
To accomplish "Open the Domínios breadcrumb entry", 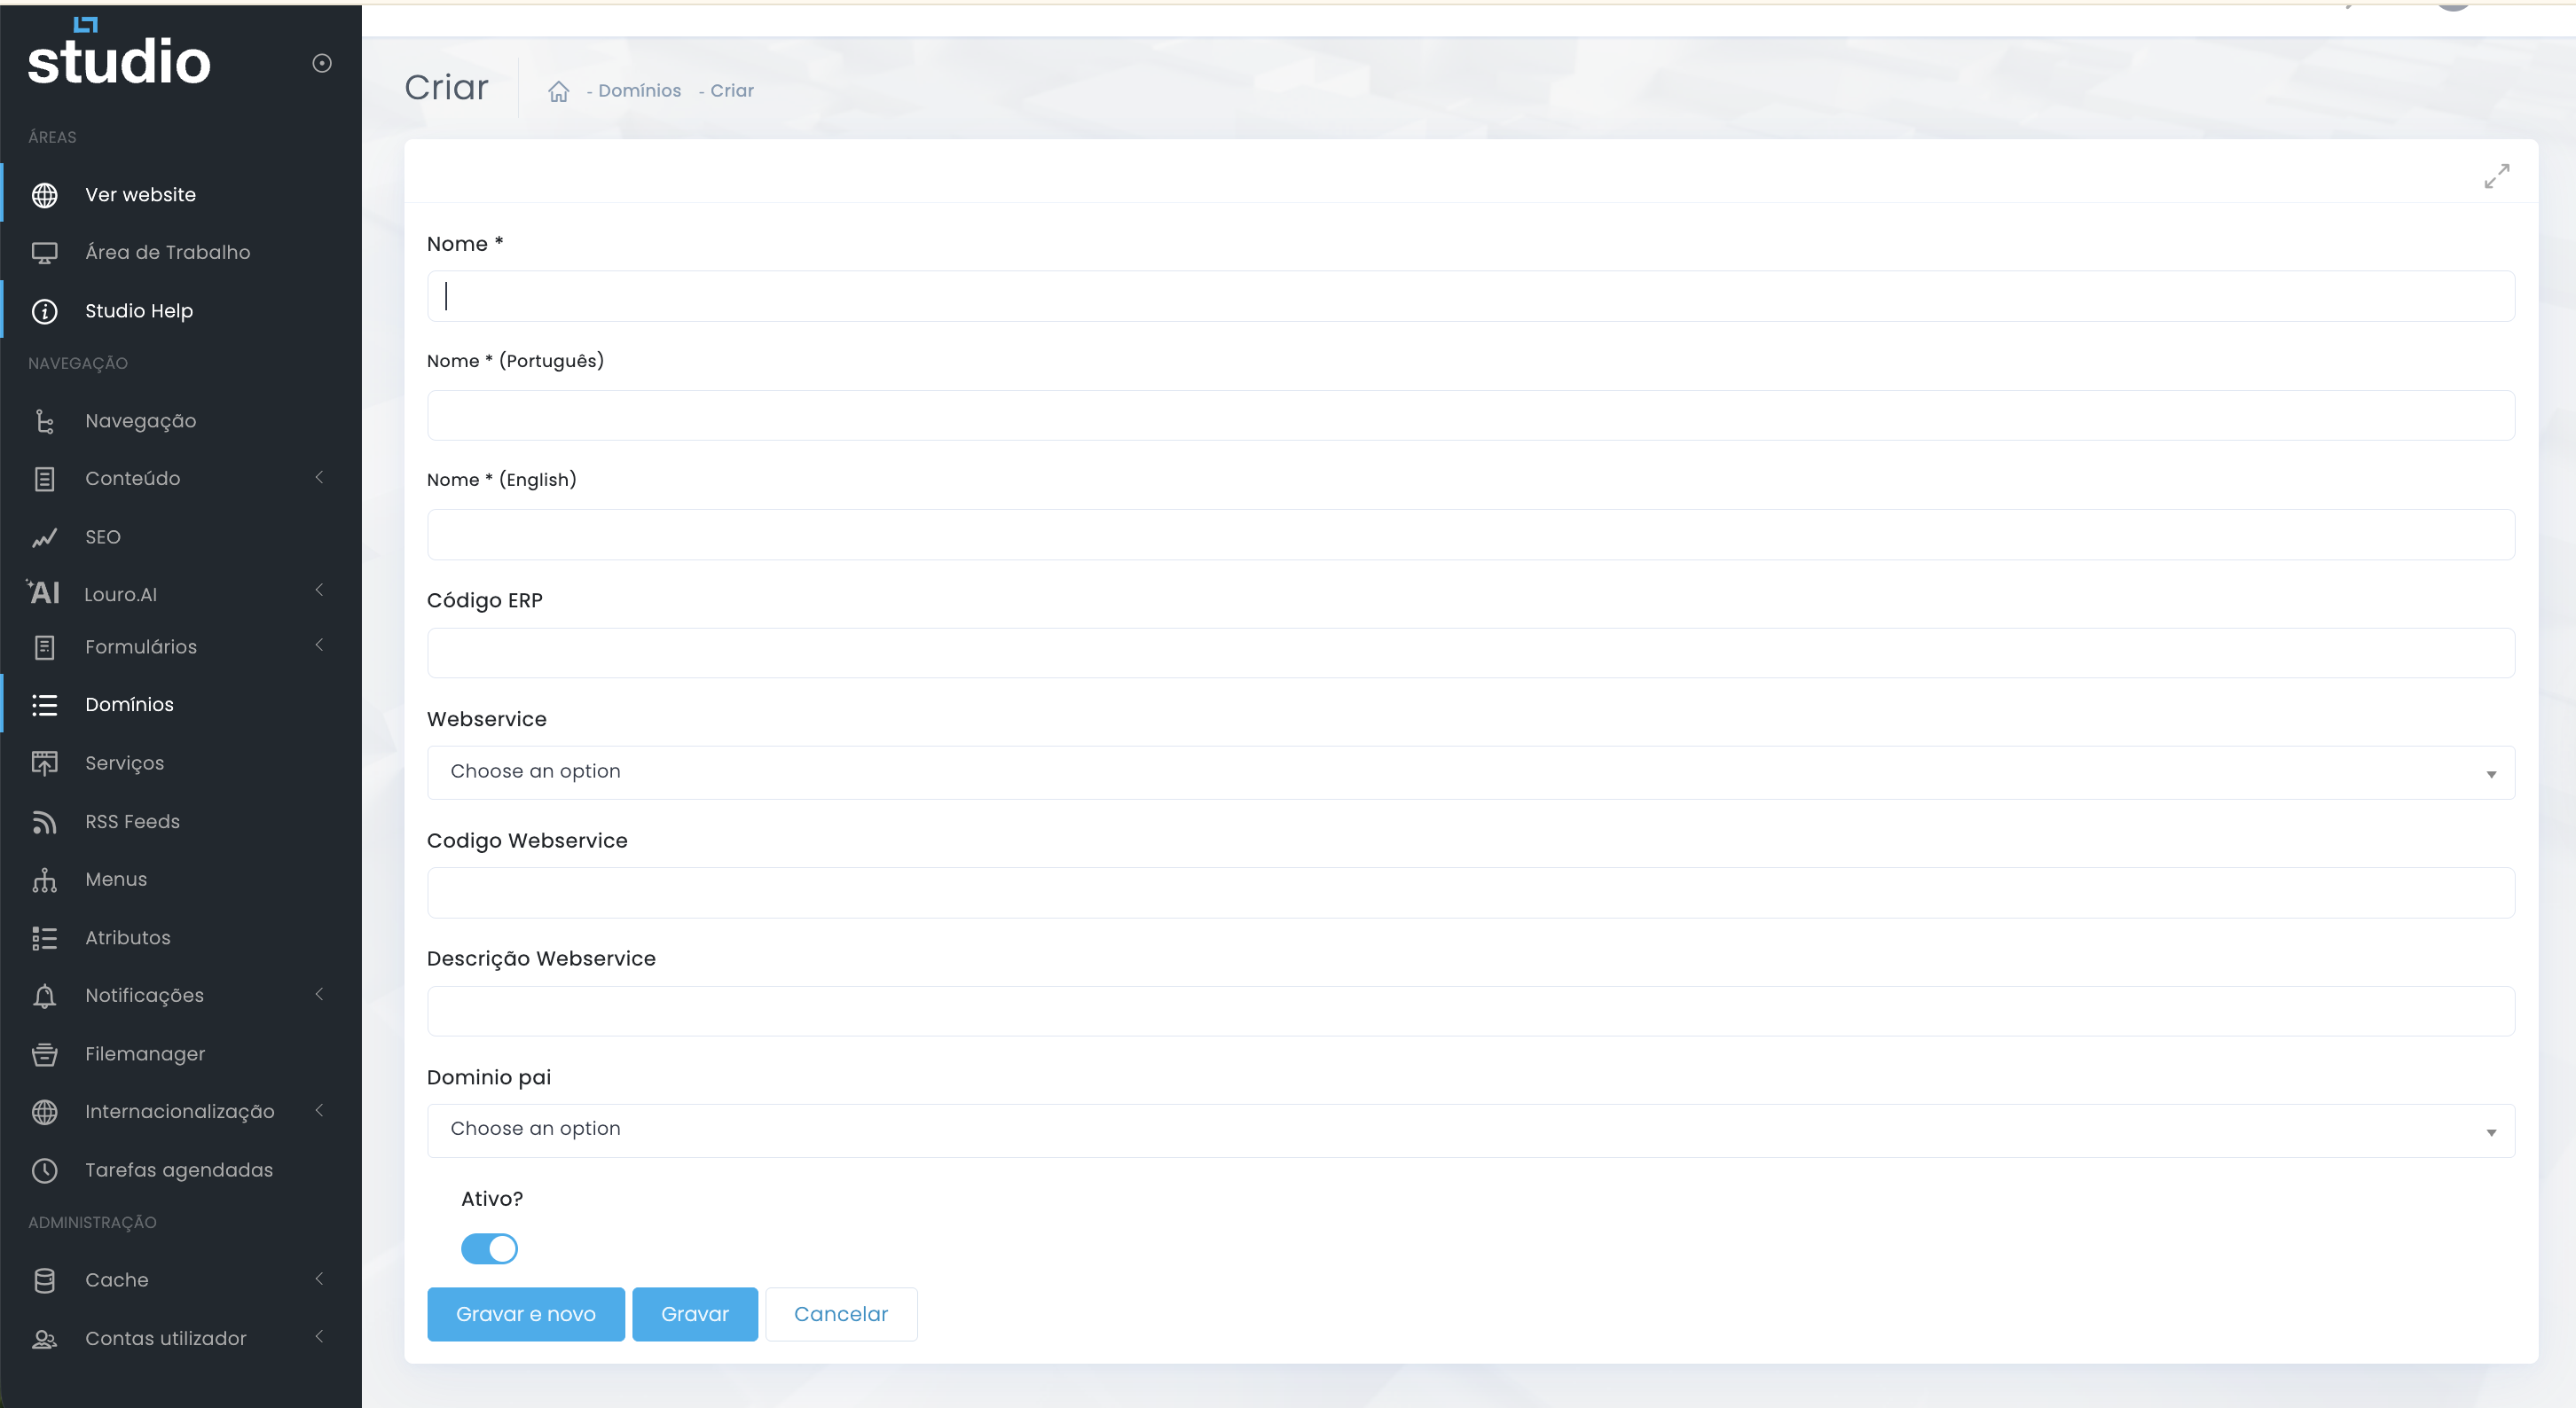I will pyautogui.click(x=640, y=90).
